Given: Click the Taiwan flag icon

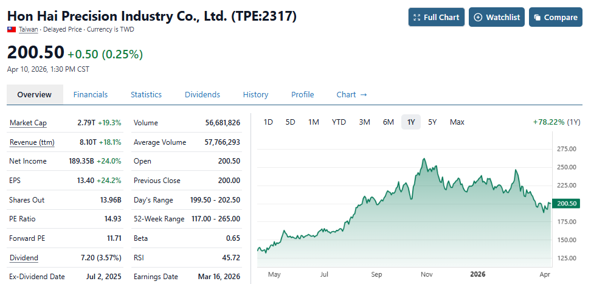Looking at the screenshot, I should click(12, 29).
